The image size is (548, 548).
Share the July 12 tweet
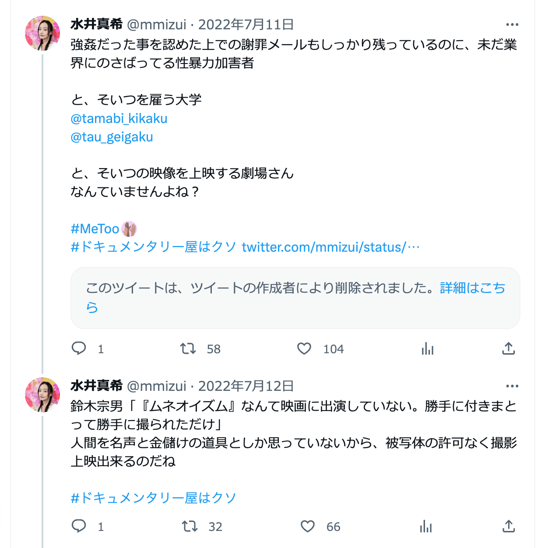click(x=508, y=526)
